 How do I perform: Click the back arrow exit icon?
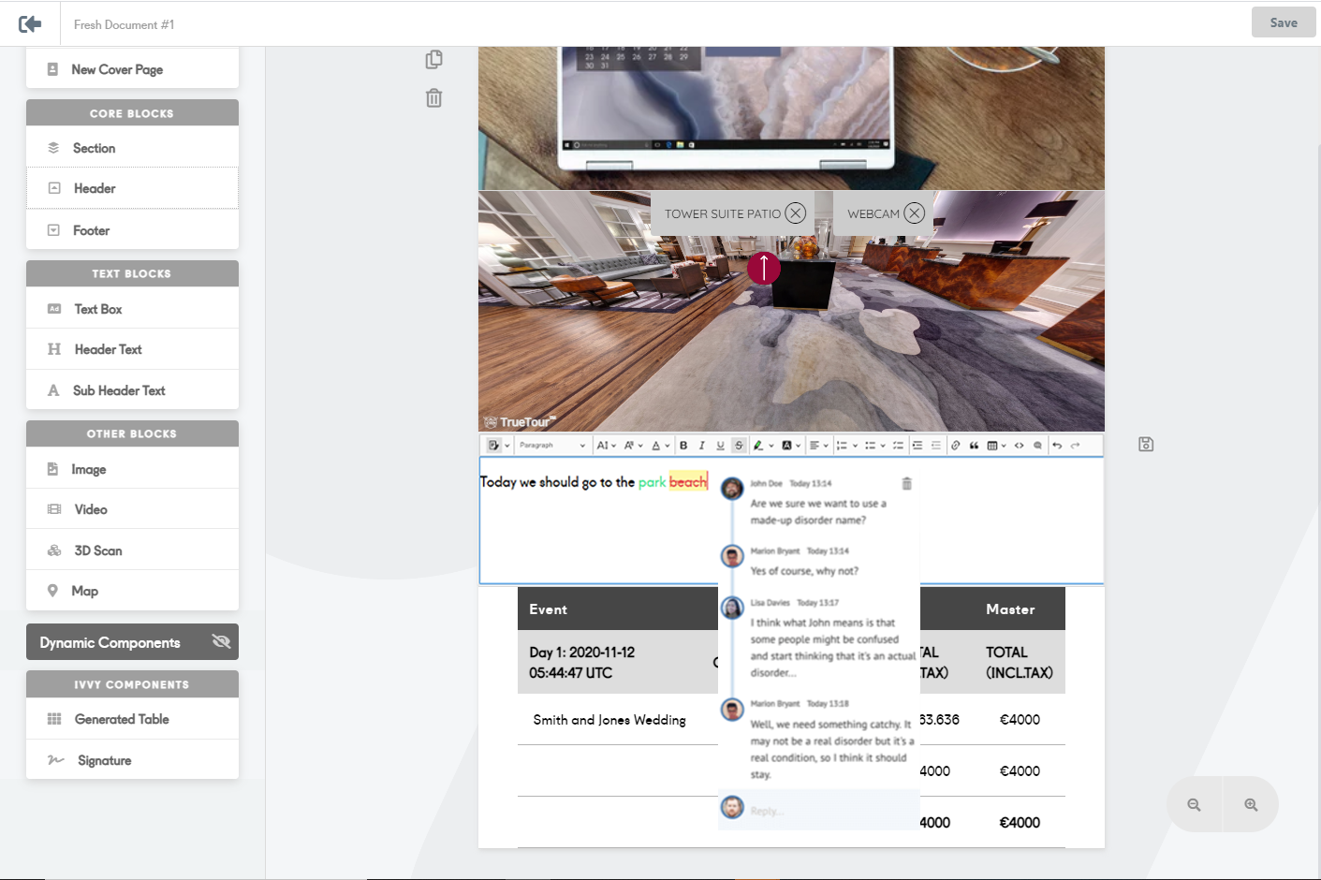(x=30, y=24)
